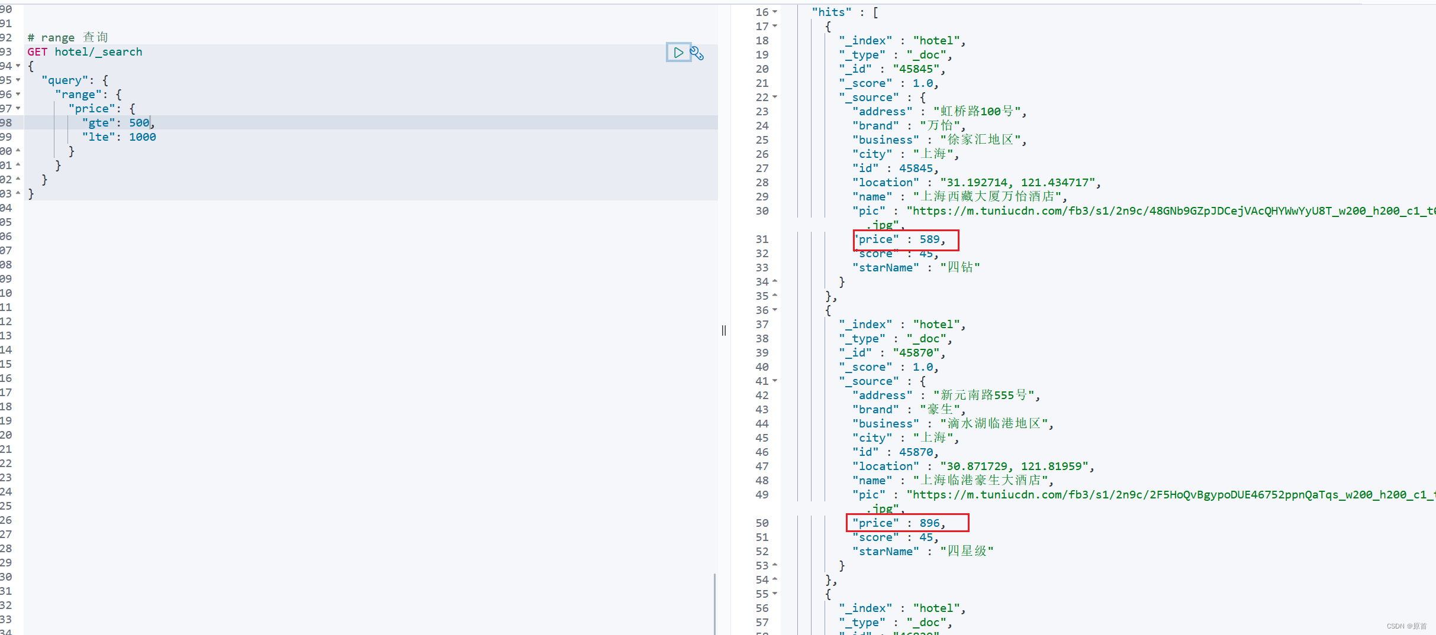Collapse the fold arrow at editor line 94
The width and height of the screenshot is (1436, 635).
click(18, 66)
